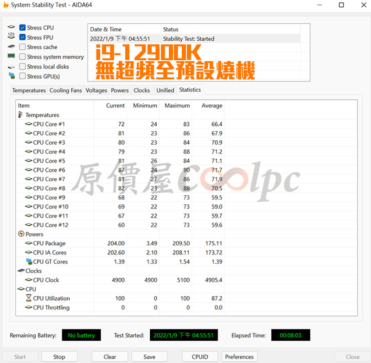Click the Status log column header
This screenshot has height=363, width=371.
[230, 29]
